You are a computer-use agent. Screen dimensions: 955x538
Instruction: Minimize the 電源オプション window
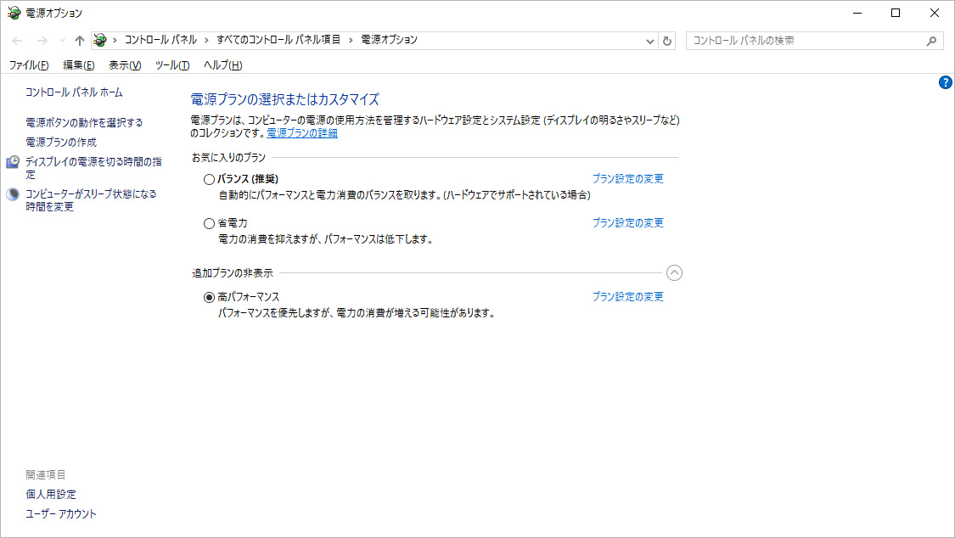click(857, 13)
